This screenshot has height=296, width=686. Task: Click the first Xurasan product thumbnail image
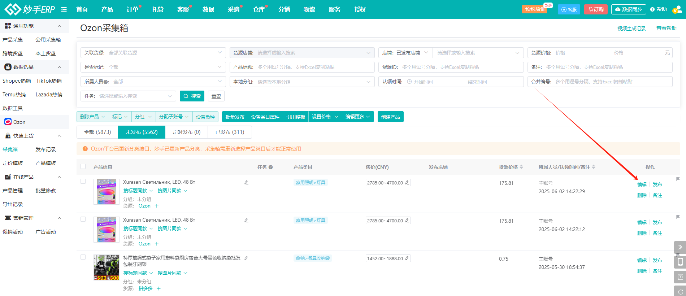[x=107, y=192]
